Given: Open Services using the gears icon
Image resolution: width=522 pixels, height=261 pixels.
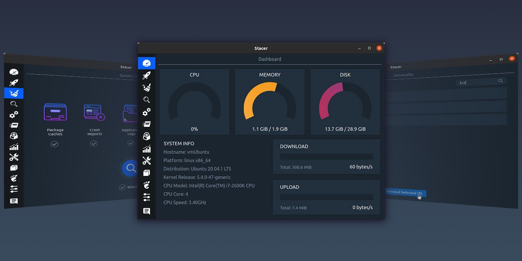Looking at the screenshot, I should tap(147, 112).
